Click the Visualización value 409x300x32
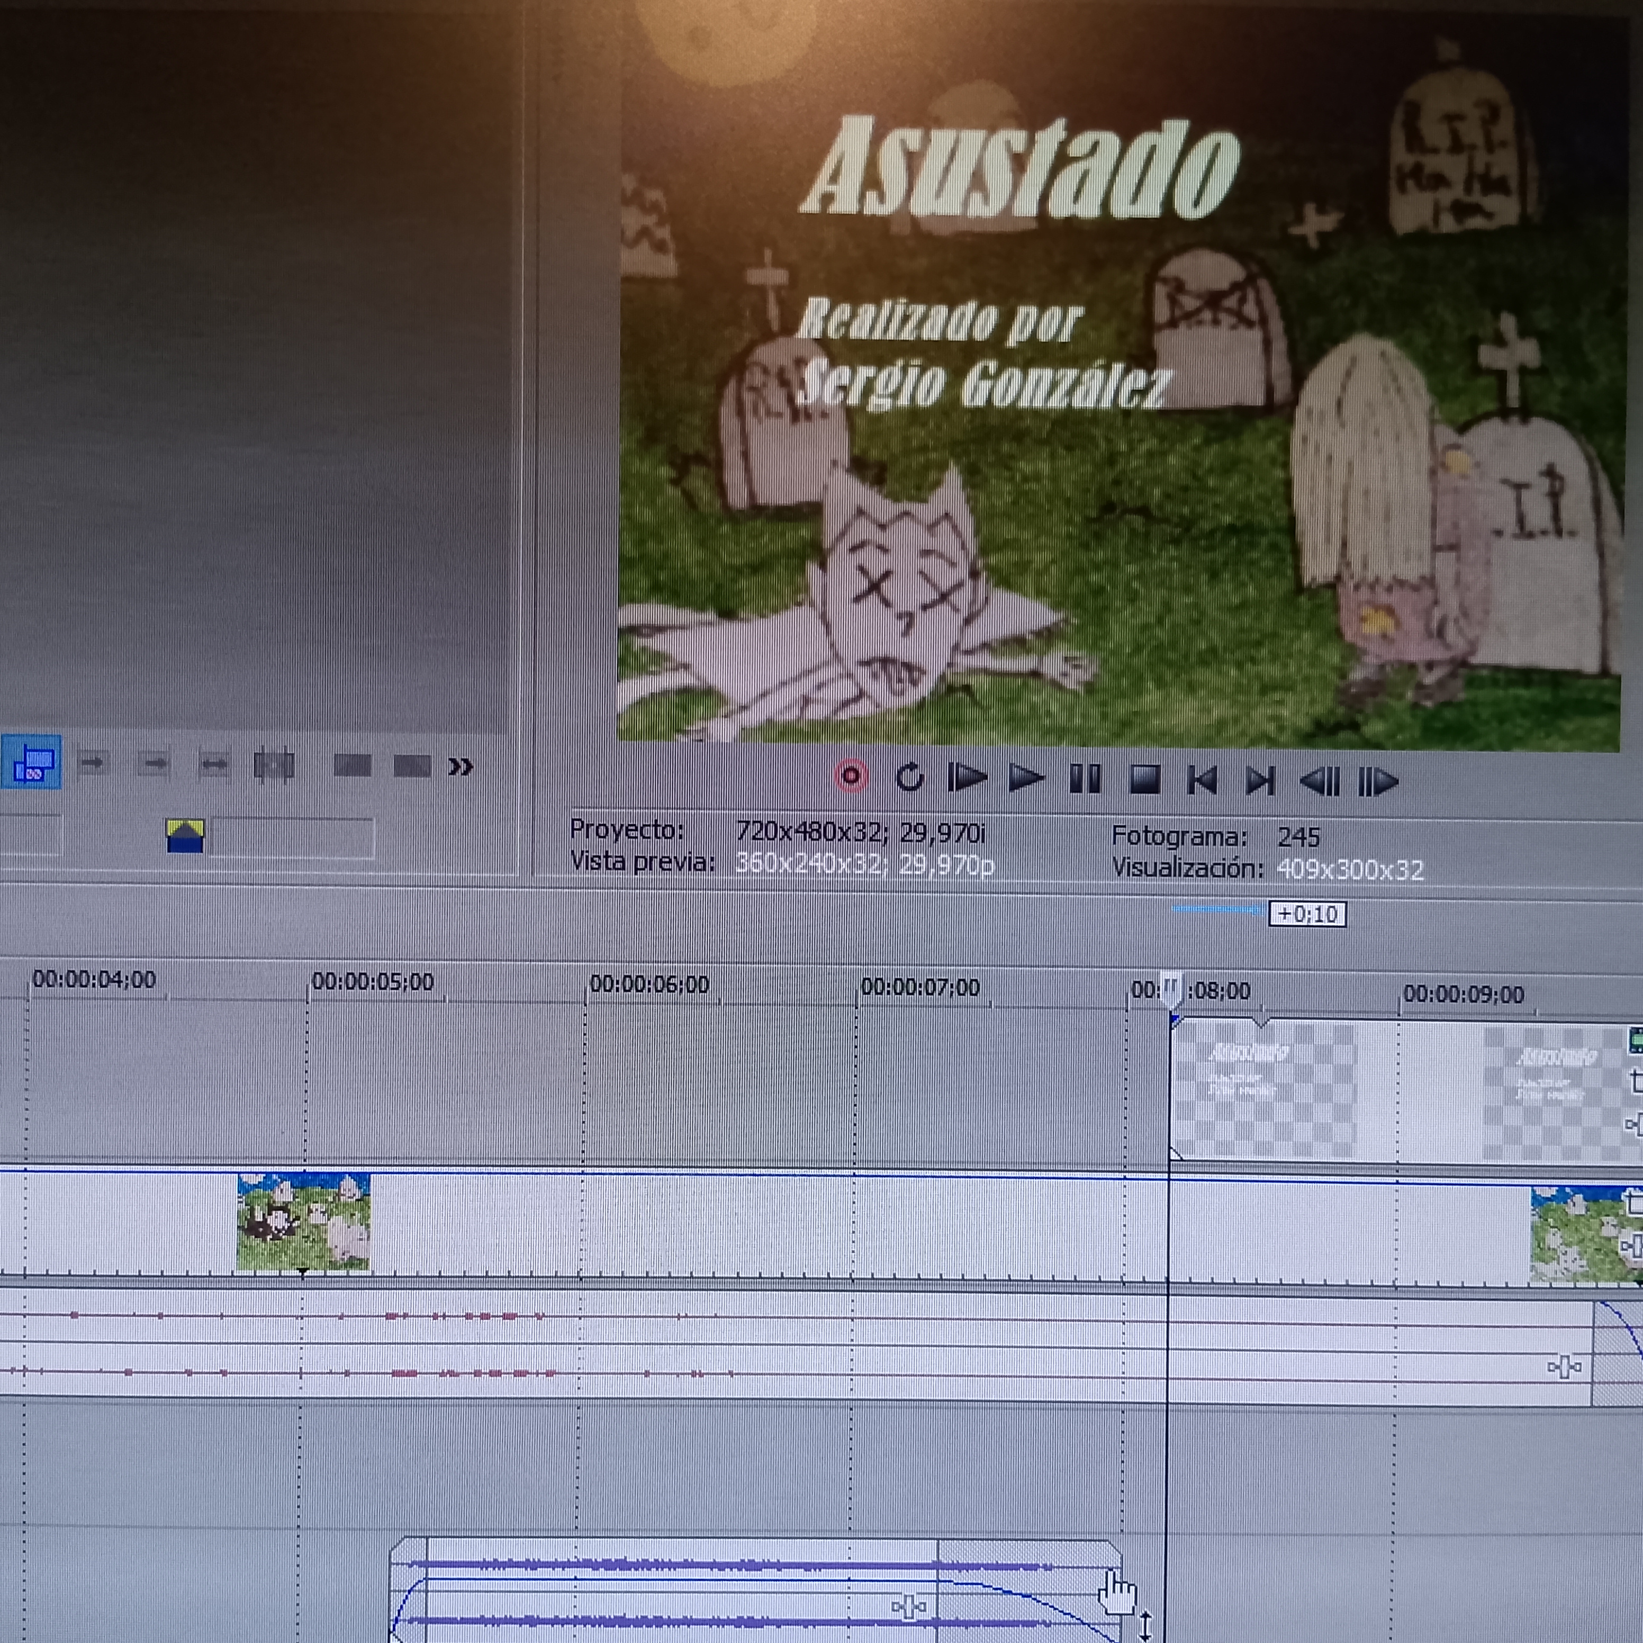 coord(1350,870)
